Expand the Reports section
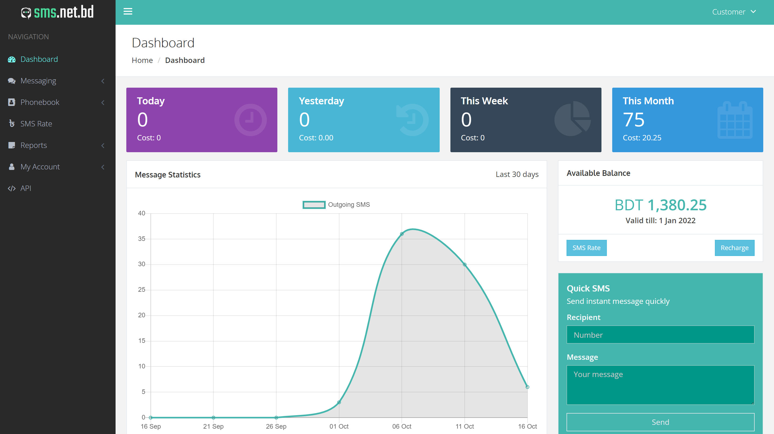 point(102,145)
